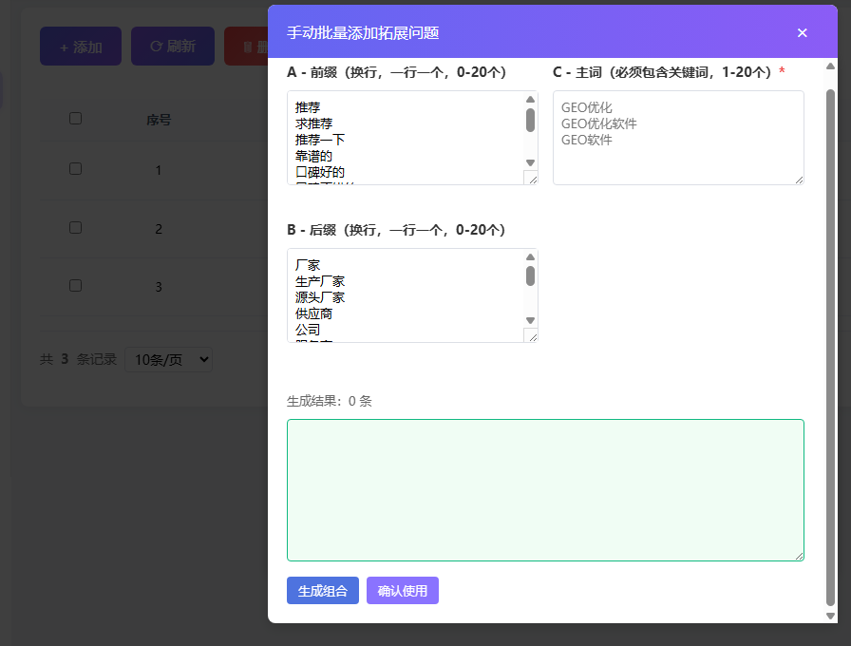Click the 添加 button in background page

click(81, 47)
